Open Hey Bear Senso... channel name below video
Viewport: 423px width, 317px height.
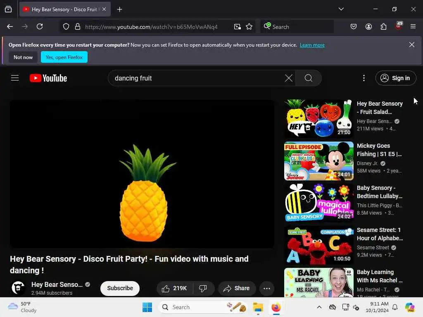pyautogui.click(x=57, y=285)
